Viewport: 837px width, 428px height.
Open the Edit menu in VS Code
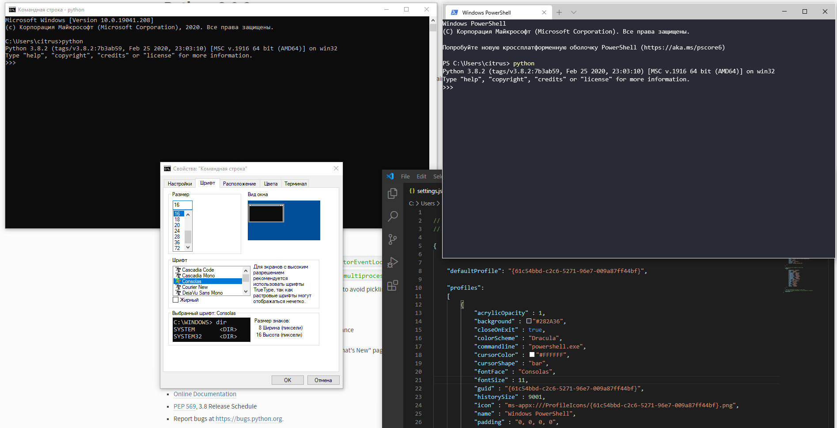pyautogui.click(x=421, y=176)
